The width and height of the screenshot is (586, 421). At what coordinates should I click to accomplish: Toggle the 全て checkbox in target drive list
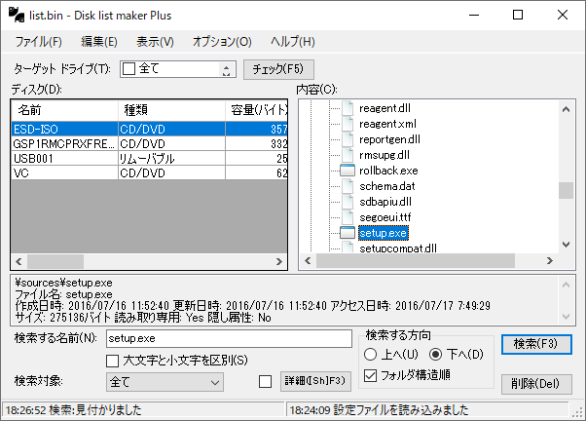tap(128, 69)
